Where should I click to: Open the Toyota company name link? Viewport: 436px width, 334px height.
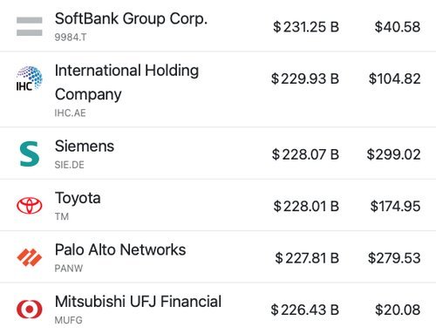tap(78, 198)
